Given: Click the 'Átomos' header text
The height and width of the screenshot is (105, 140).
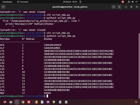Looking at the screenshot, I should click(48, 39).
